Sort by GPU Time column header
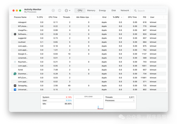Image resolution: width=177 pixels, height=124 pixels. click(x=132, y=17)
